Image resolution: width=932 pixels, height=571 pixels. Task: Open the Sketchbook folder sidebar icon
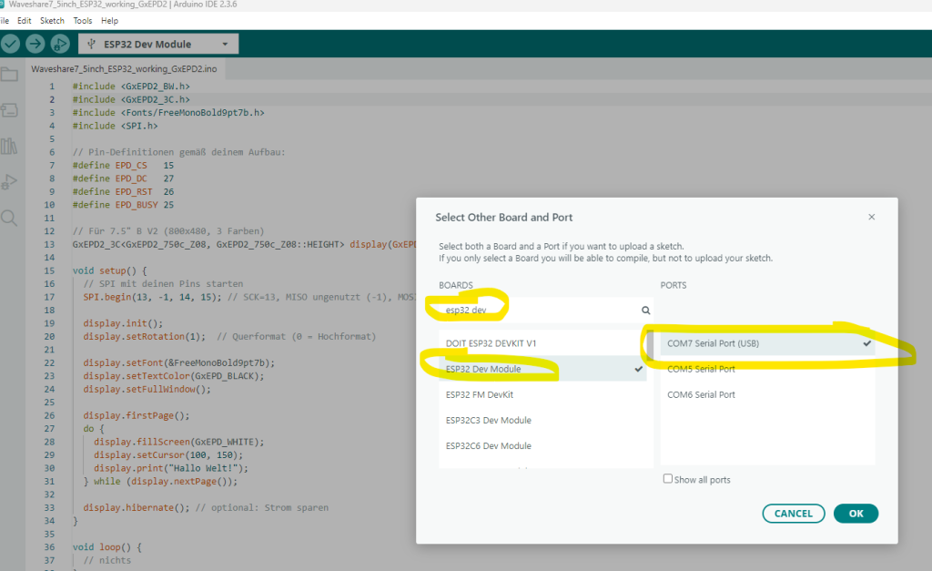(9, 75)
